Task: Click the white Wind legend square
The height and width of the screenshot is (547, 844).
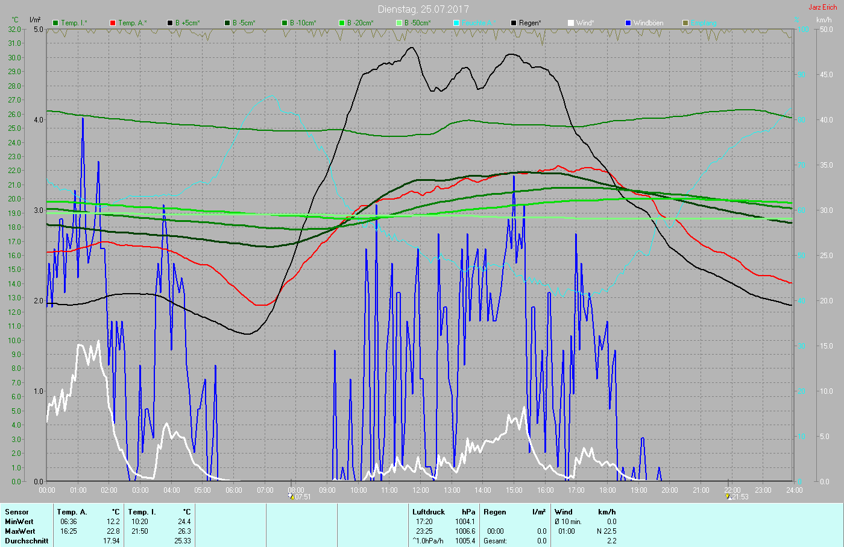Action: 570,23
